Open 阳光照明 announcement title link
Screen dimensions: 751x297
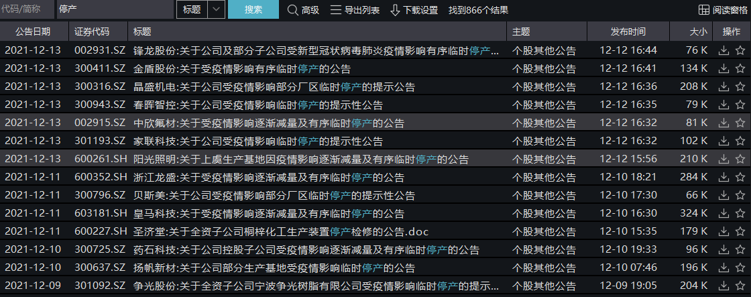tap(300, 159)
